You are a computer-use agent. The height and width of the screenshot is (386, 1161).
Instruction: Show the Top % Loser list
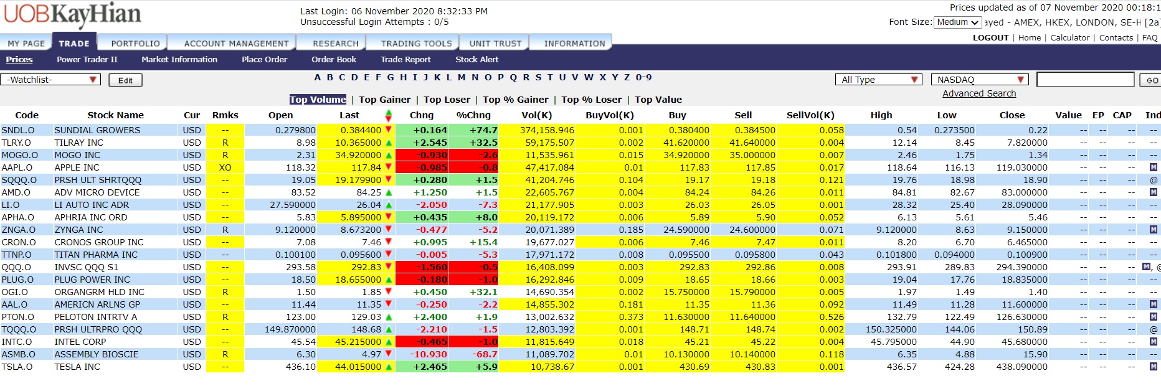click(591, 100)
